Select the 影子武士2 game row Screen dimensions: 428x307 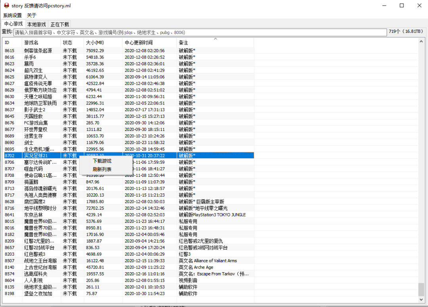click(x=128, y=110)
